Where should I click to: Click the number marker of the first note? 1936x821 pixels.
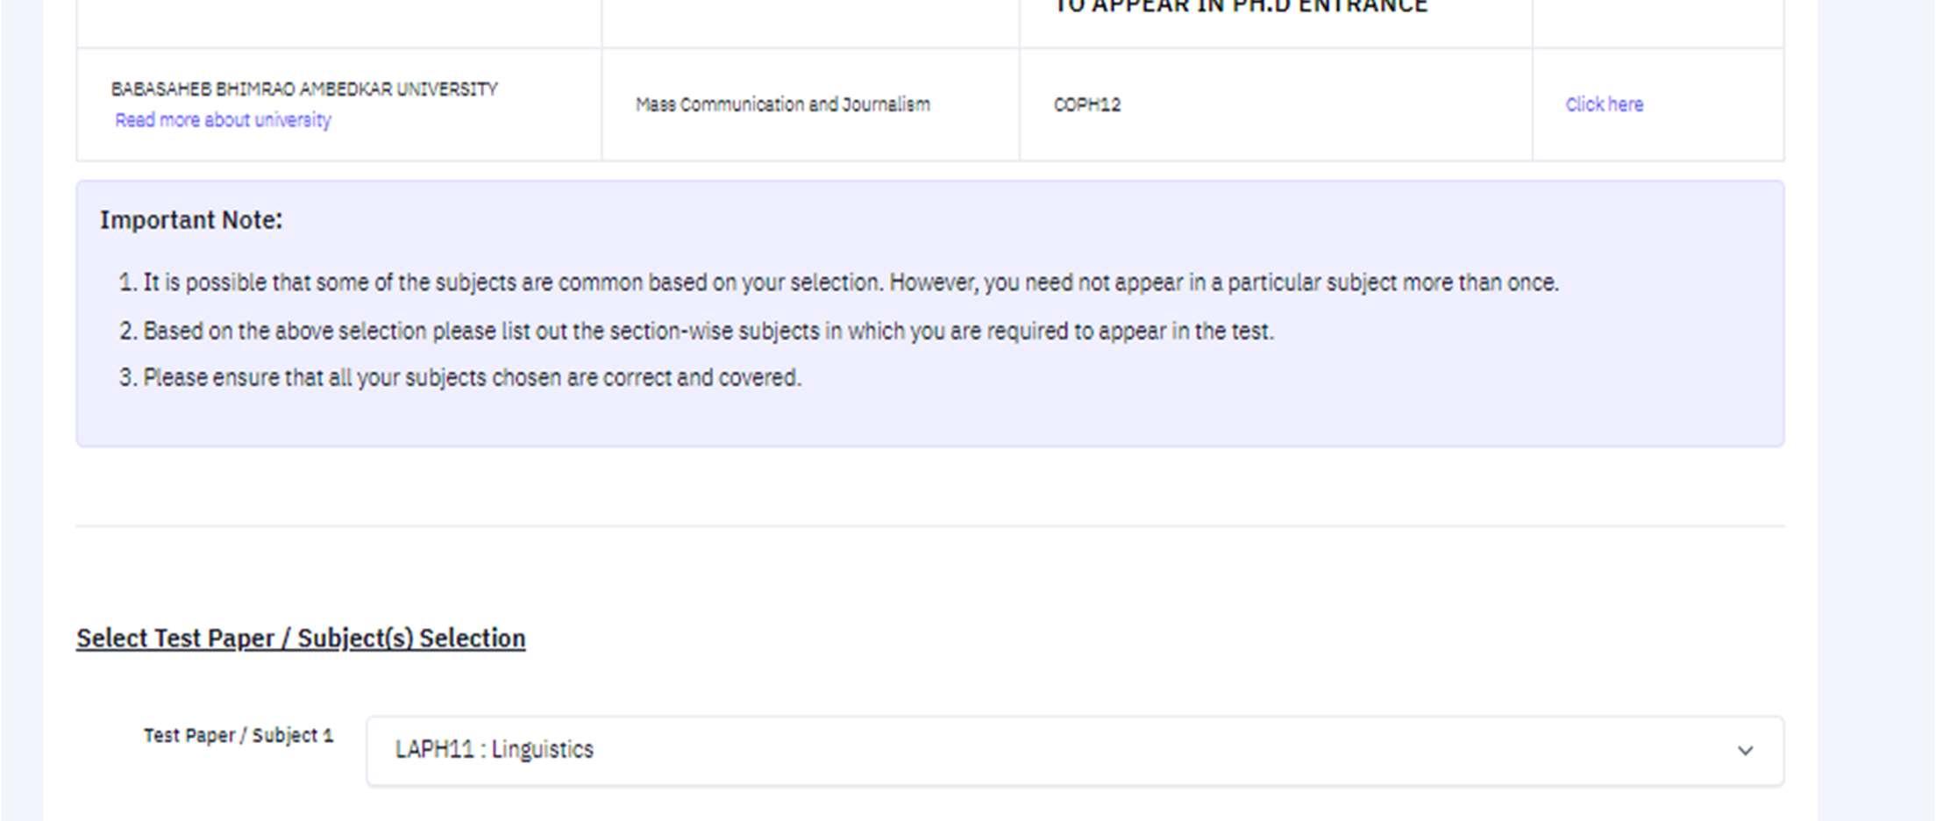128,282
